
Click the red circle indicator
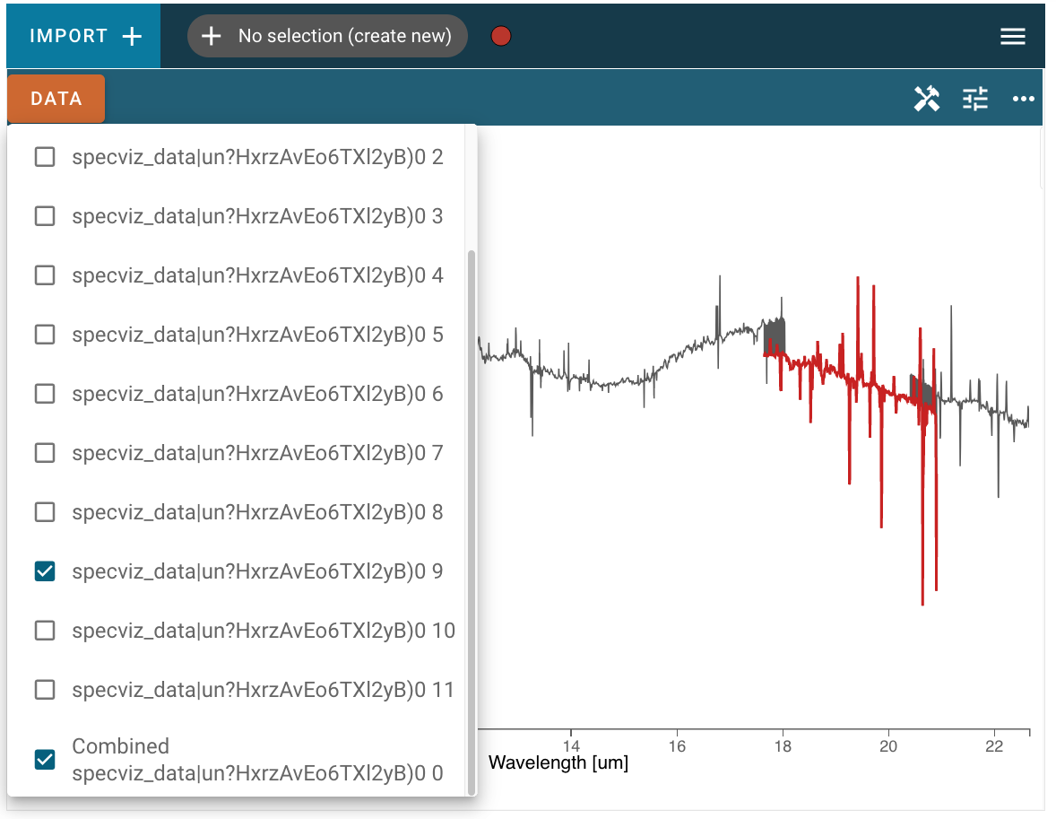(x=501, y=36)
